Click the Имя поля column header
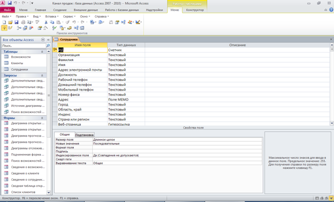 point(82,45)
